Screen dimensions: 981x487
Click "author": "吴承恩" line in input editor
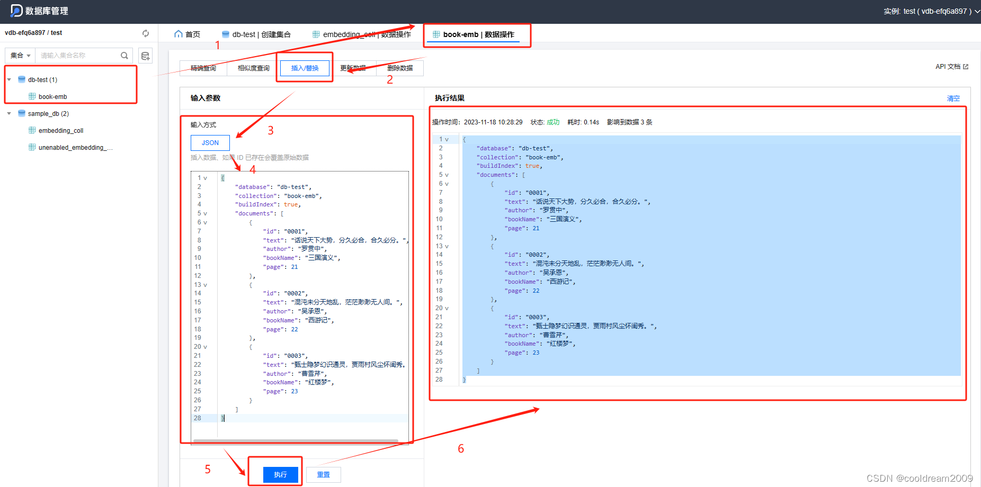[x=295, y=311]
